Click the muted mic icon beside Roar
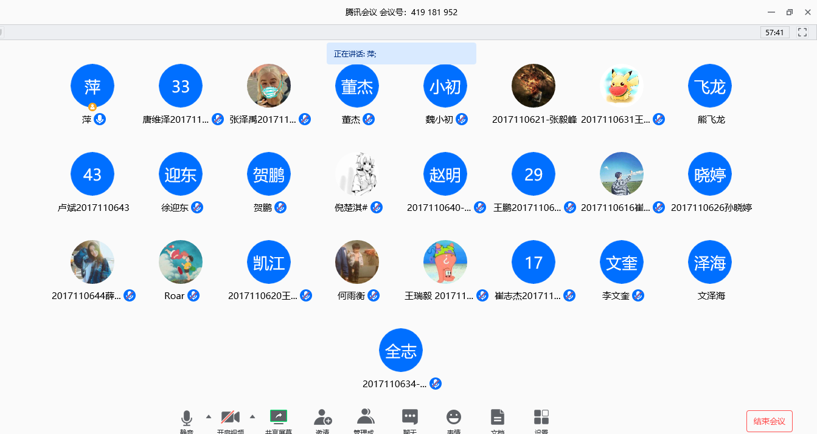The image size is (817, 434). [x=193, y=296]
